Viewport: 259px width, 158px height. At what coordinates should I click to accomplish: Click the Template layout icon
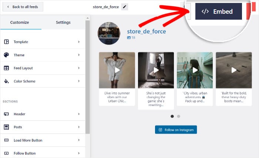(x=6, y=42)
